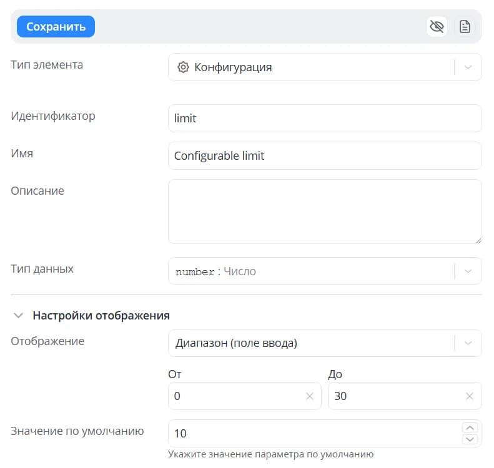Image resolution: width=494 pixels, height=468 pixels.
Task: Focus the Имя field with Configurable limit
Action: [x=325, y=156]
